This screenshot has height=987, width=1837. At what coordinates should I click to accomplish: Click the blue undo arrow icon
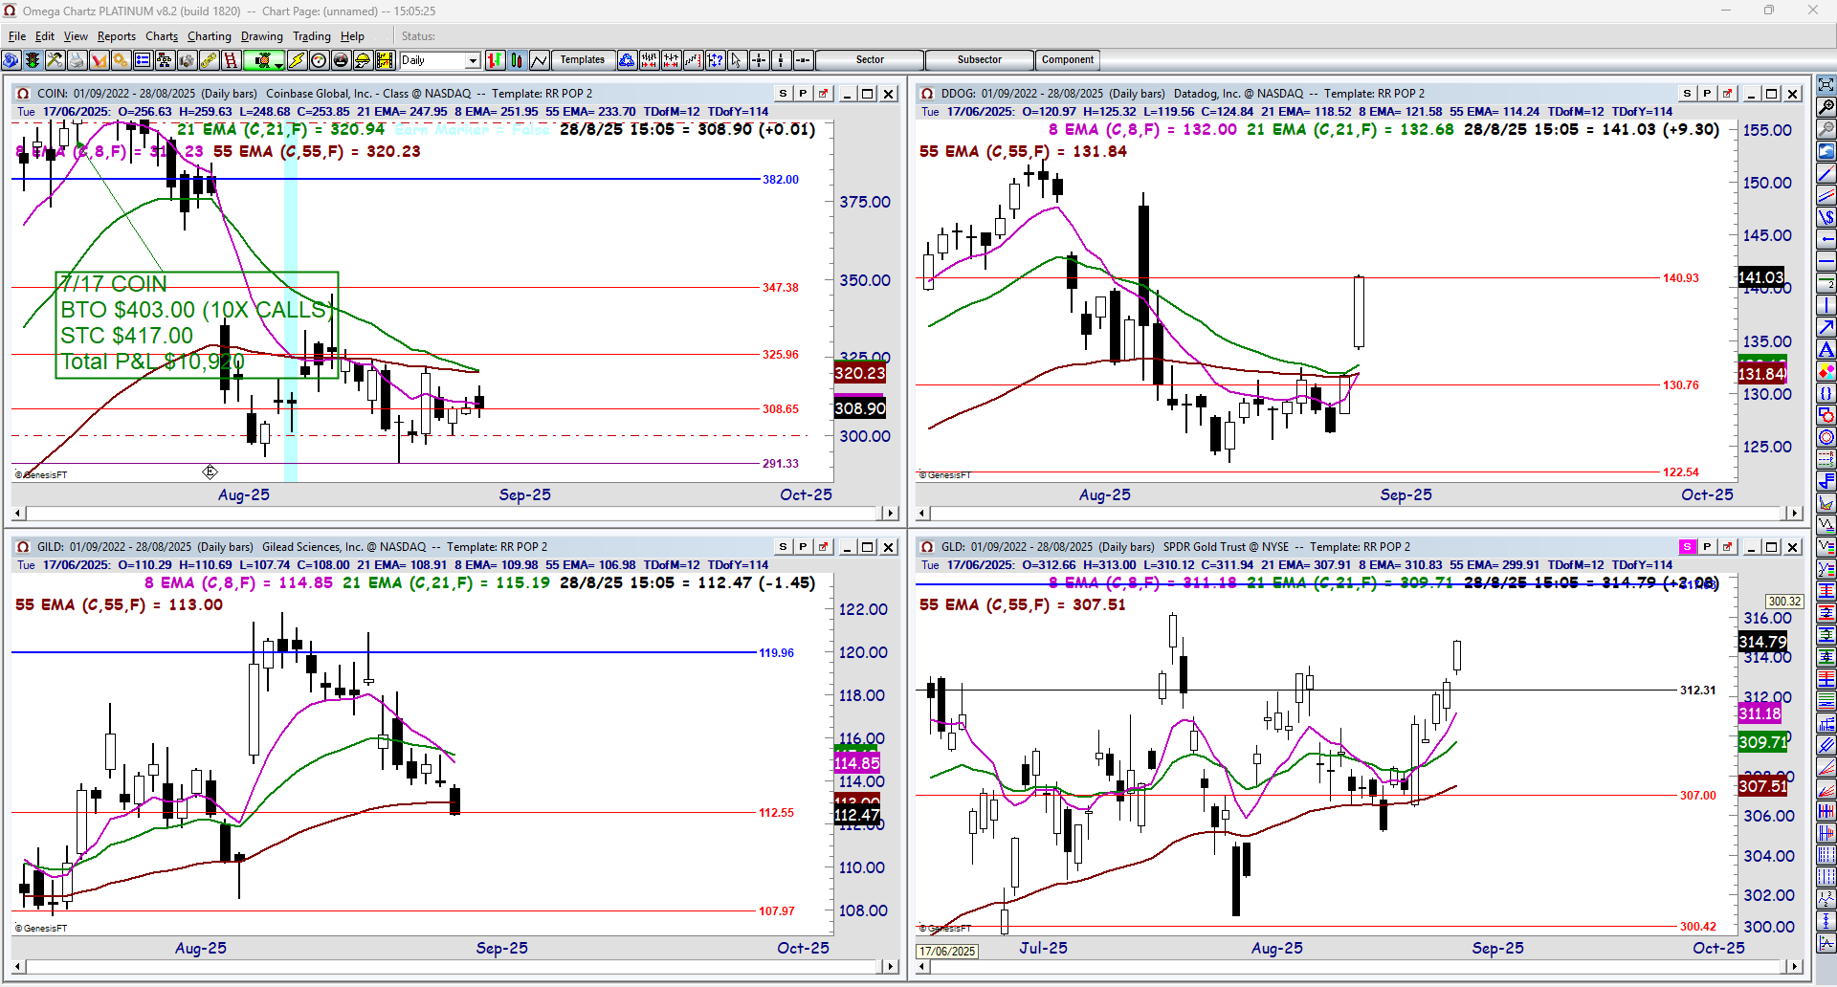pos(1826,151)
